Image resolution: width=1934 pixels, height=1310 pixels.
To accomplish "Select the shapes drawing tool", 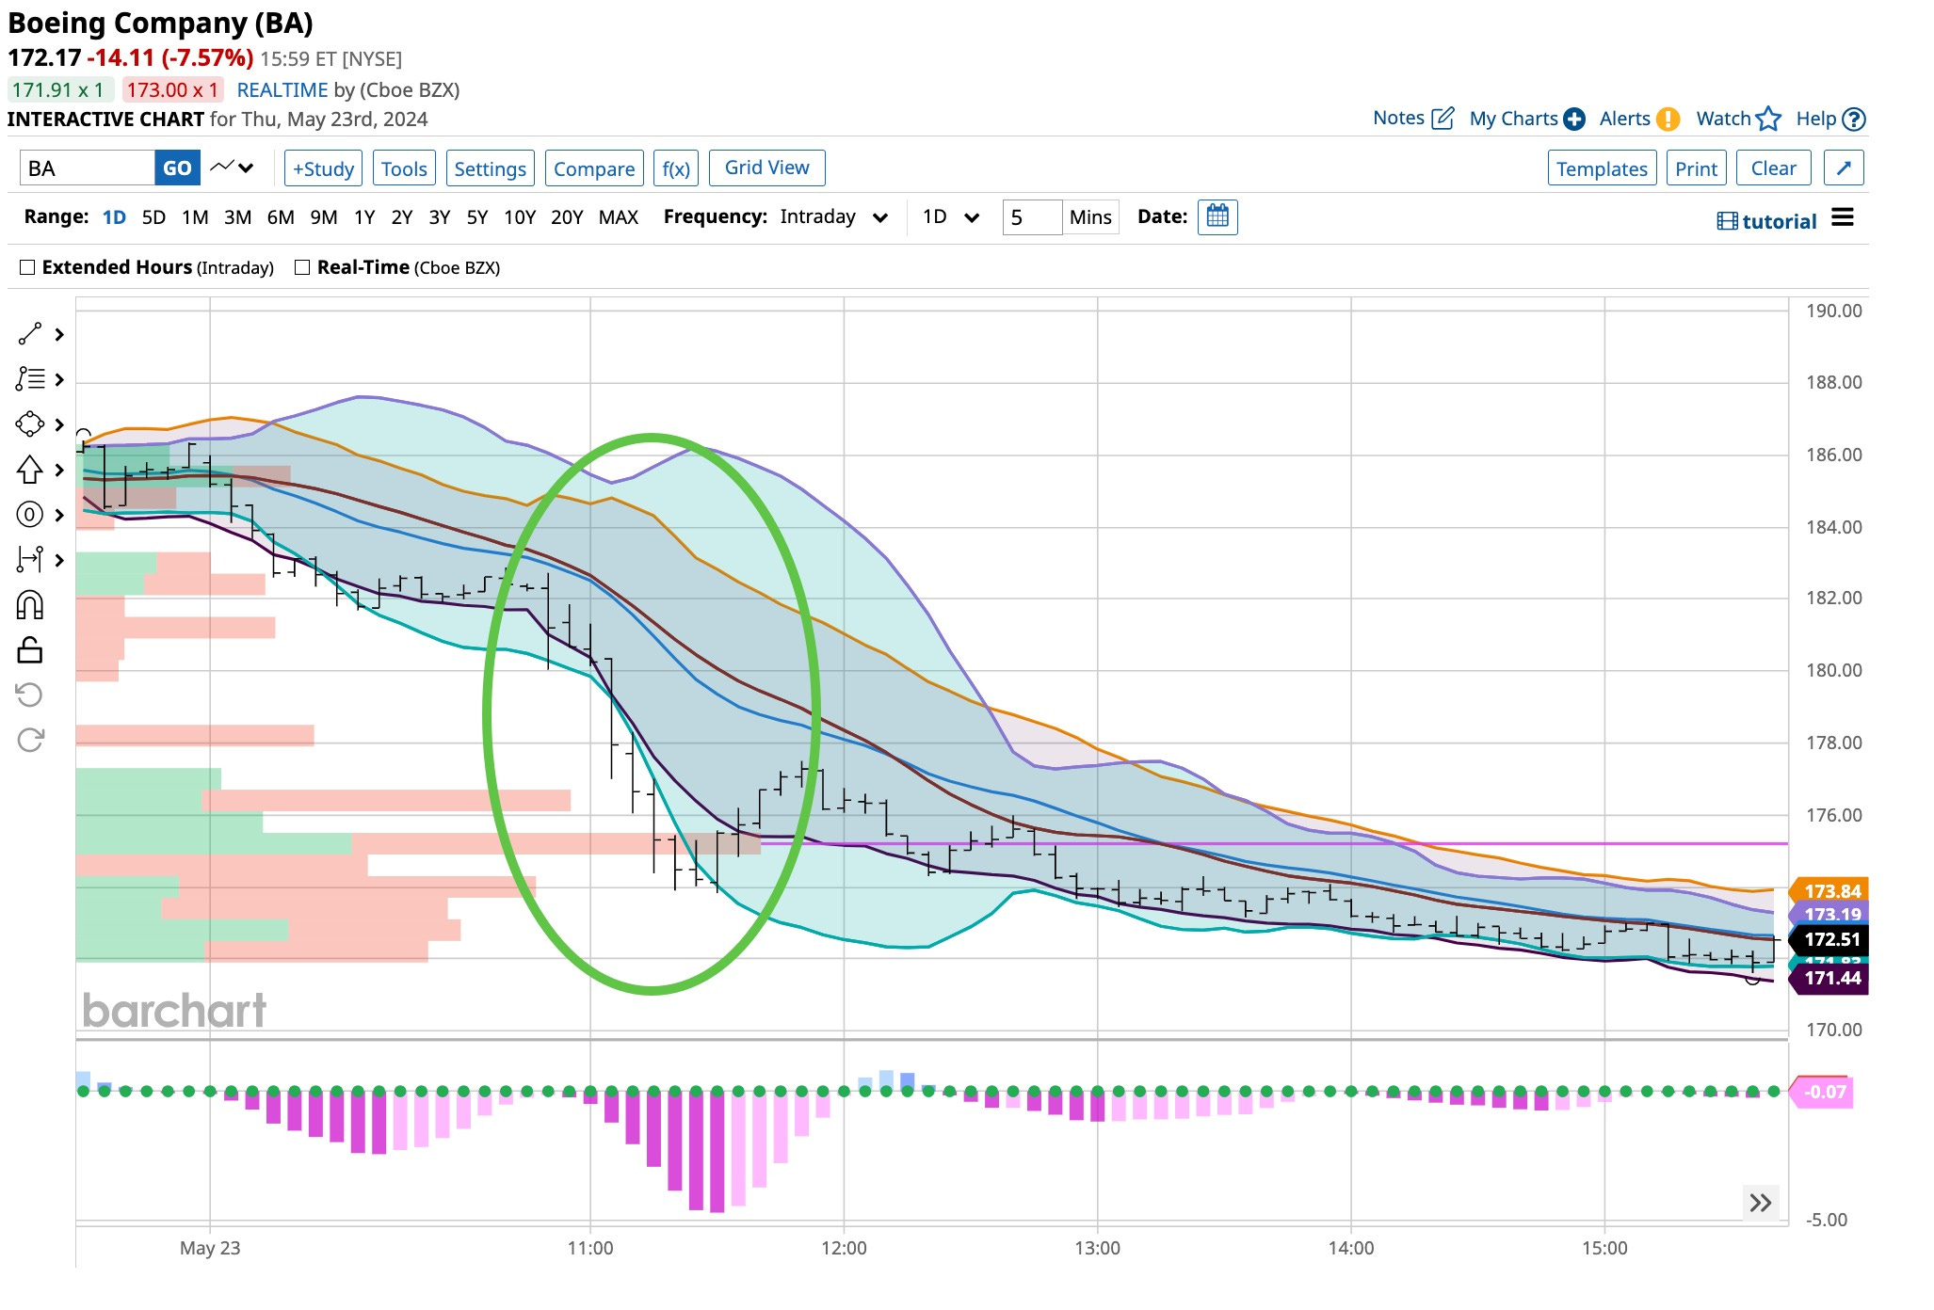I will 29,424.
